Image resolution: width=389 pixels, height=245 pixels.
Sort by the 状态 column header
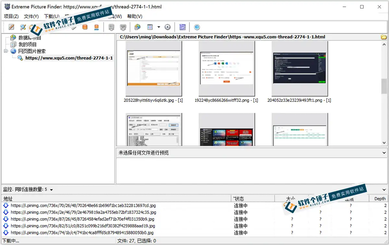[253, 198]
